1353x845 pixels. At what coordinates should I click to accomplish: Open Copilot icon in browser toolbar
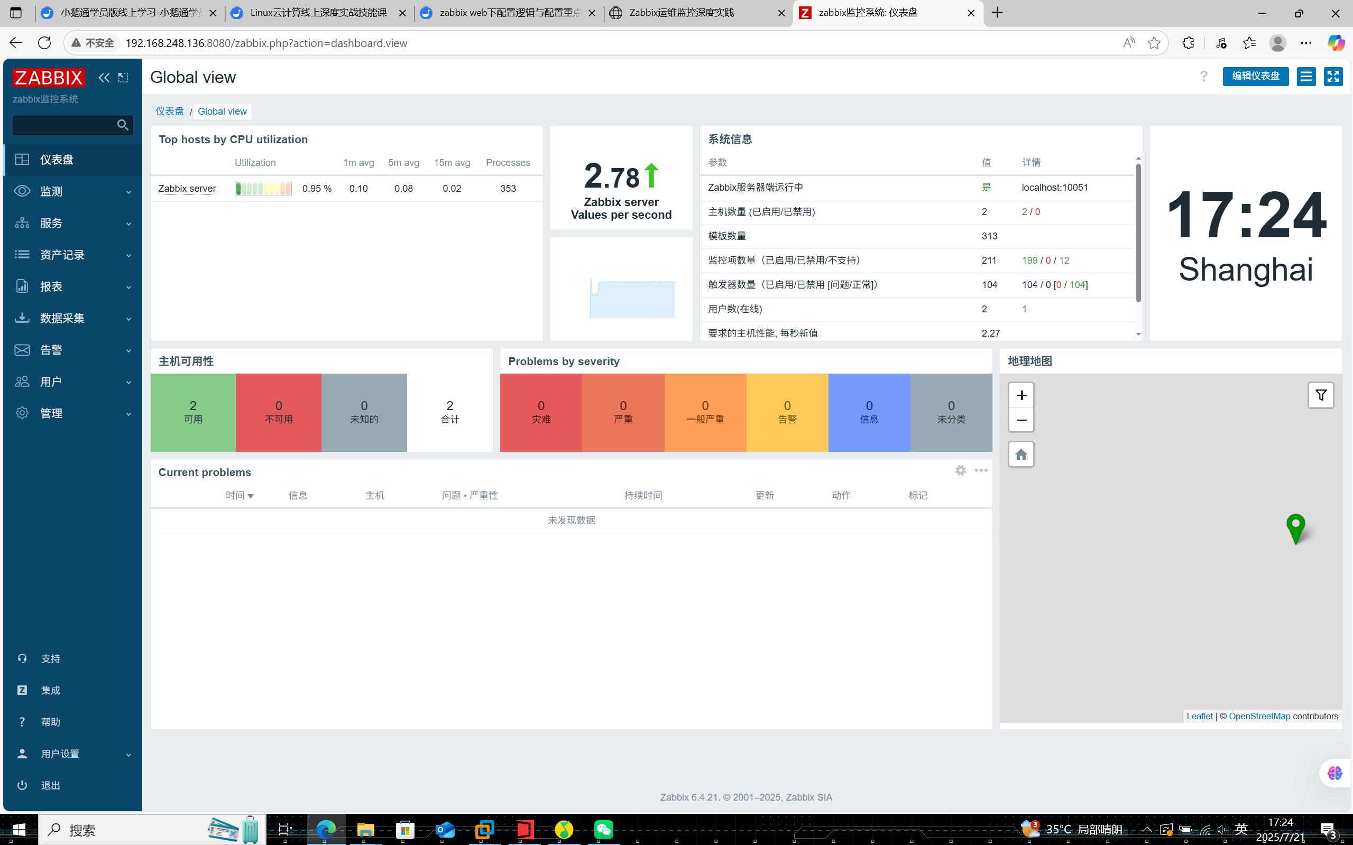point(1336,43)
